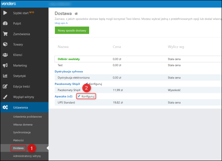Select the Wygląd witryny brush icon
The image size is (222, 161).
click(5, 97)
